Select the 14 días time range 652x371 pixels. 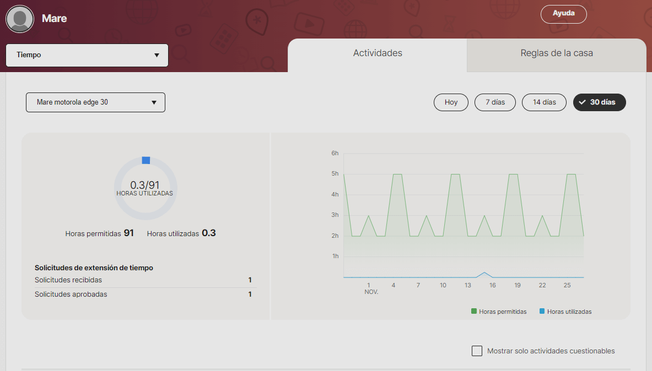point(544,102)
